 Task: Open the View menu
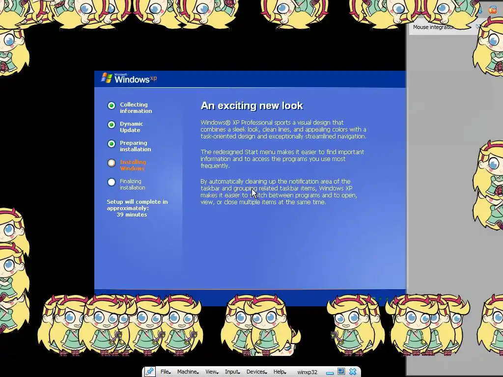[211, 372]
